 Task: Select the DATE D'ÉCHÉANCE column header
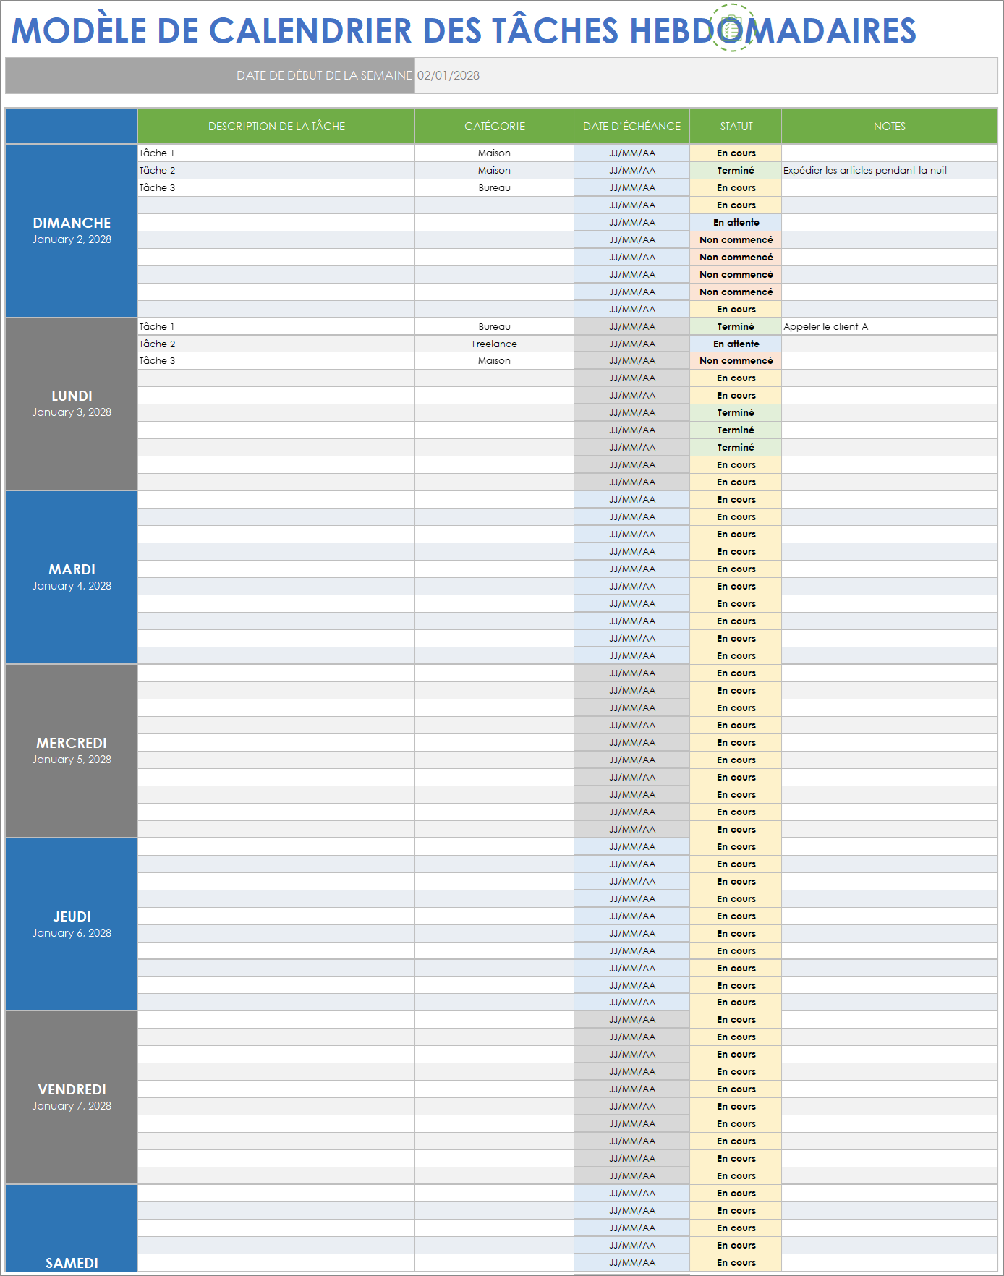point(632,126)
